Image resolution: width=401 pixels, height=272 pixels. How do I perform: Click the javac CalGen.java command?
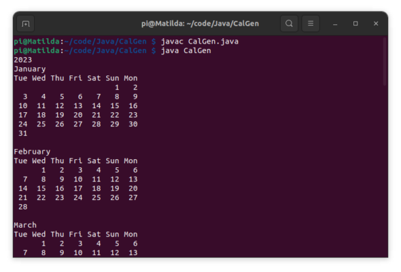tap(200, 41)
